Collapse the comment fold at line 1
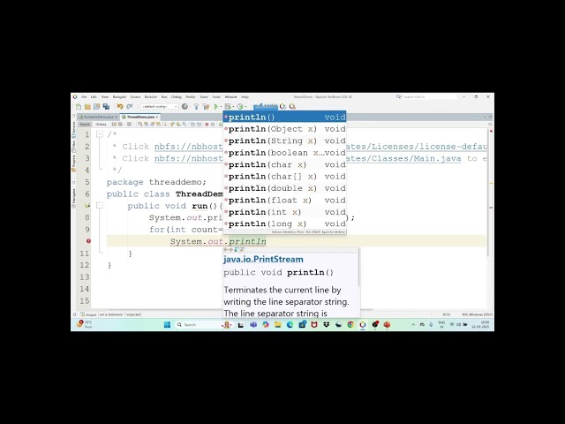 [x=100, y=134]
